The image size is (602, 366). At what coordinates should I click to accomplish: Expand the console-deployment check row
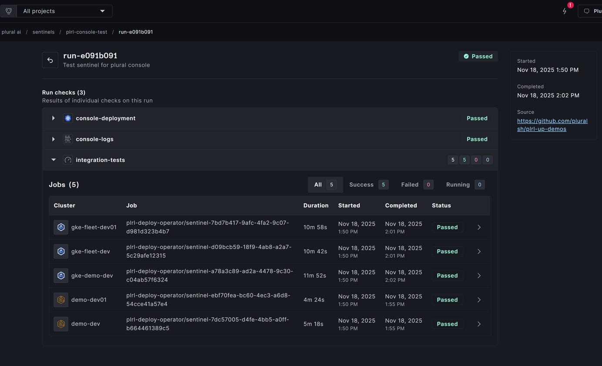[x=54, y=118]
